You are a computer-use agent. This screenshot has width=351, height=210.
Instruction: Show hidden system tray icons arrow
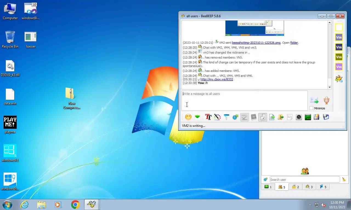tap(310, 205)
